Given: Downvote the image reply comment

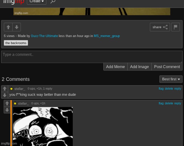Looking at the screenshot, I should tap(7, 110).
